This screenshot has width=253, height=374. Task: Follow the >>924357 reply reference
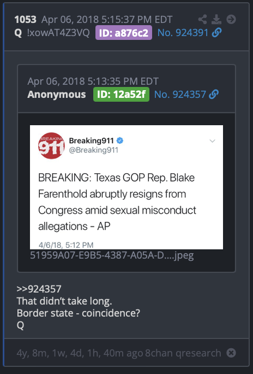39,289
